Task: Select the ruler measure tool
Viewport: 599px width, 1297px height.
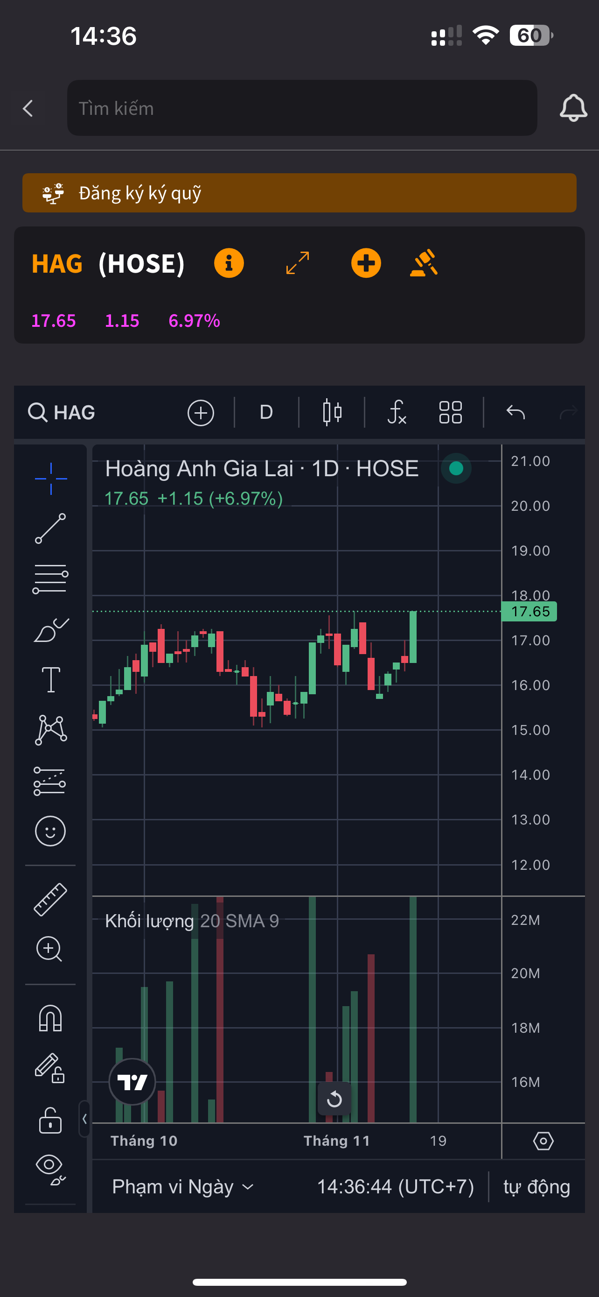Action: pyautogui.click(x=50, y=899)
